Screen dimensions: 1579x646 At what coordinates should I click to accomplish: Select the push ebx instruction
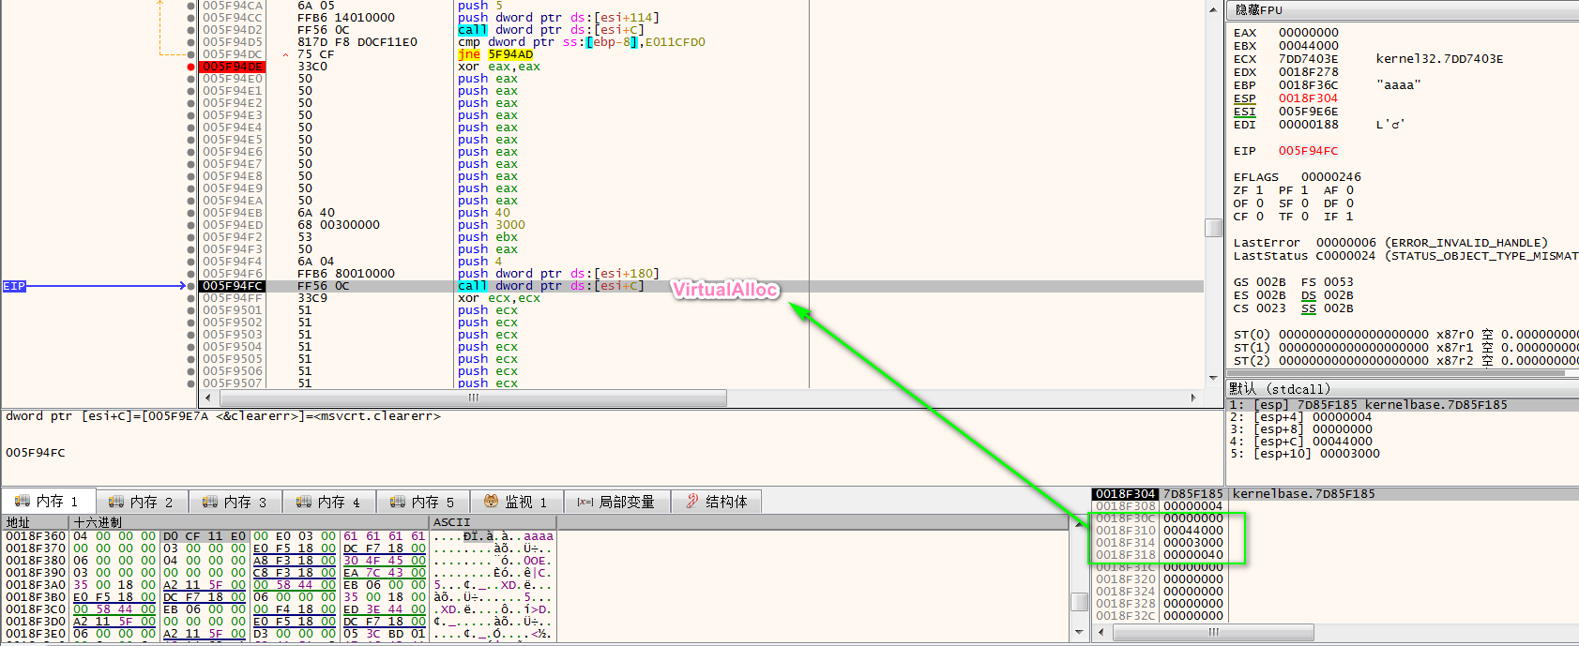(x=487, y=237)
